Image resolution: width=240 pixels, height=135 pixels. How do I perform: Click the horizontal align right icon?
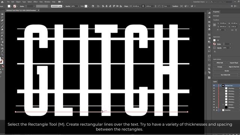[x=110, y=6]
